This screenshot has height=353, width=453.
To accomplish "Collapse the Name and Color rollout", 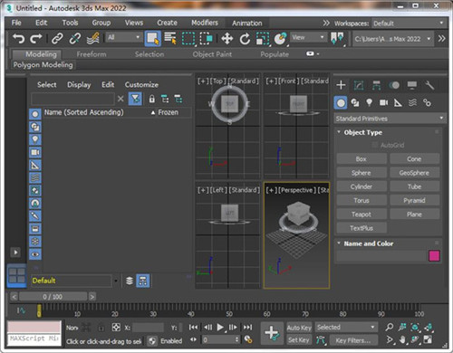I will [369, 243].
